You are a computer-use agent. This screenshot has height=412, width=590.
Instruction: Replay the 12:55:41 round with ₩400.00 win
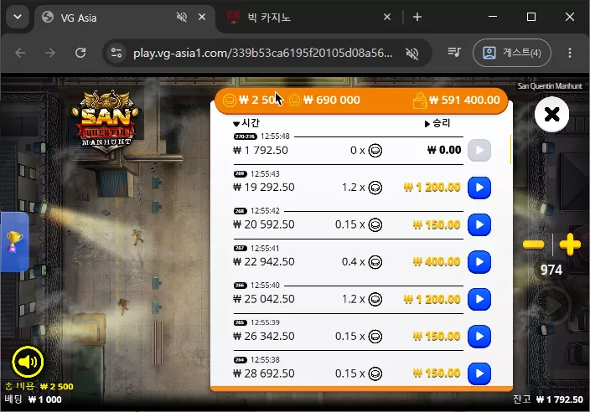(479, 261)
